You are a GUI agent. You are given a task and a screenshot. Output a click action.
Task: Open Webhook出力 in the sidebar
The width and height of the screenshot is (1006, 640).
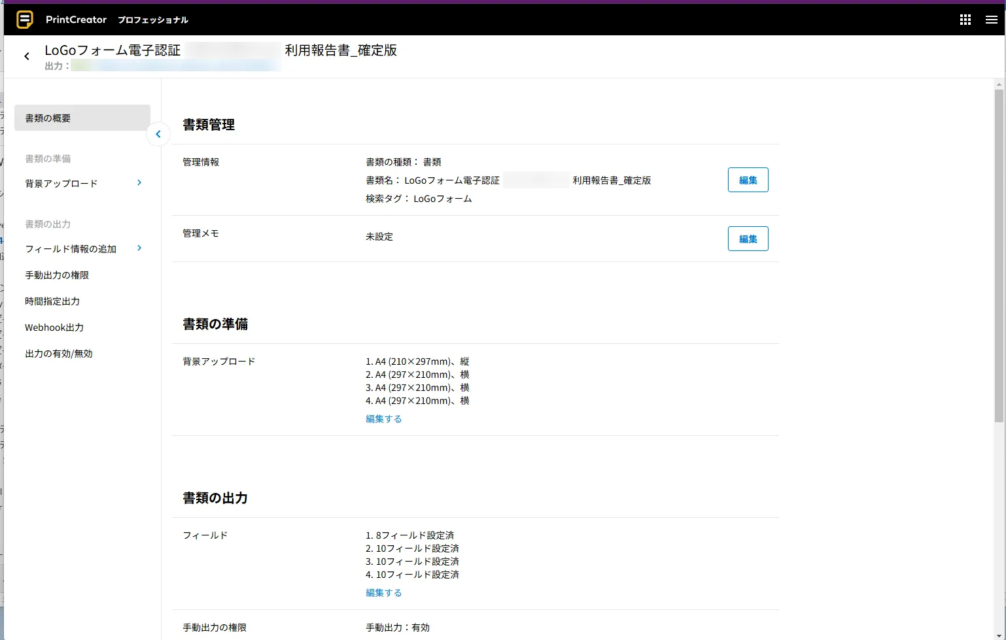pos(54,328)
